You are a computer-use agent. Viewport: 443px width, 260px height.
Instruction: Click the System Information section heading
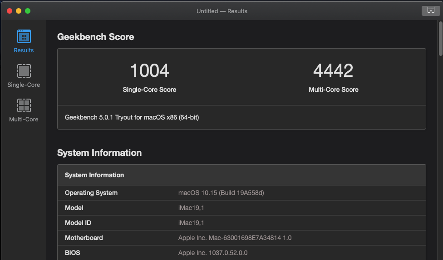[99, 153]
